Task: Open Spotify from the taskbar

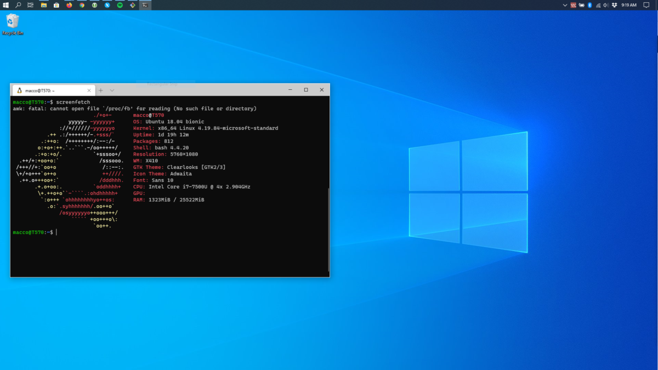Action: 120,5
